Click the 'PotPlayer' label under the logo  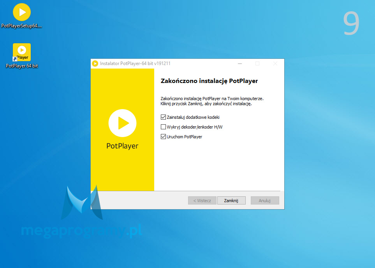click(x=122, y=146)
